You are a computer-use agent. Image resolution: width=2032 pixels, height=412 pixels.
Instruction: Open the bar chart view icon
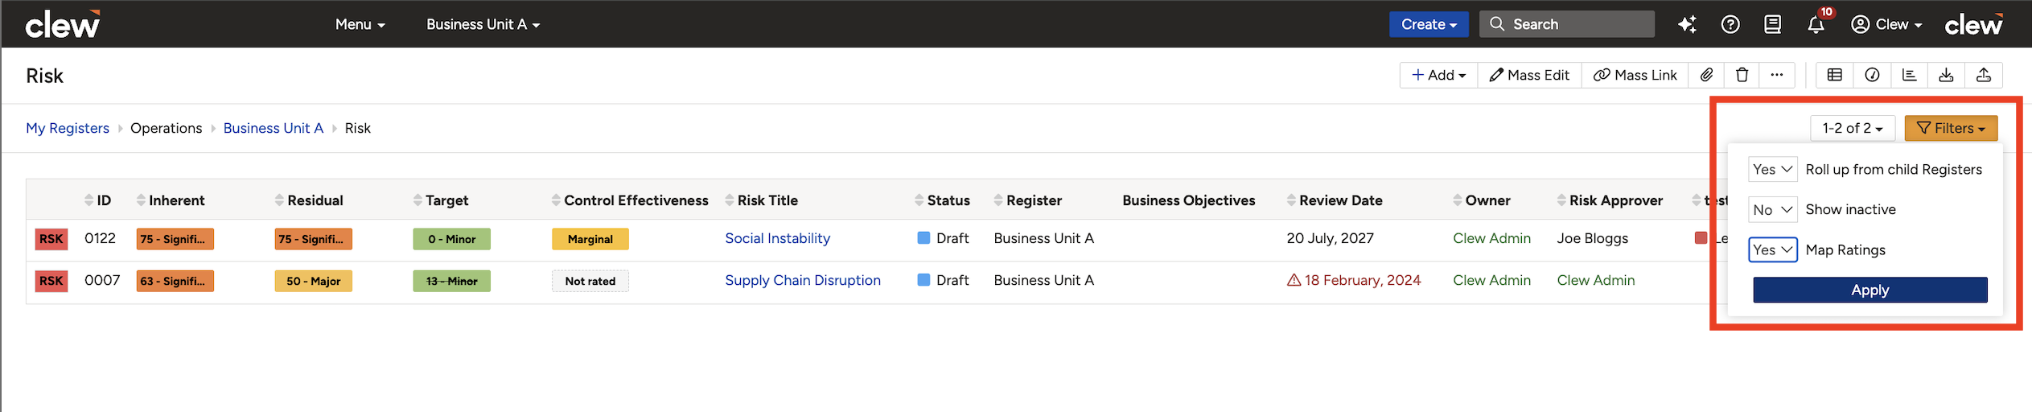pyautogui.click(x=1909, y=75)
